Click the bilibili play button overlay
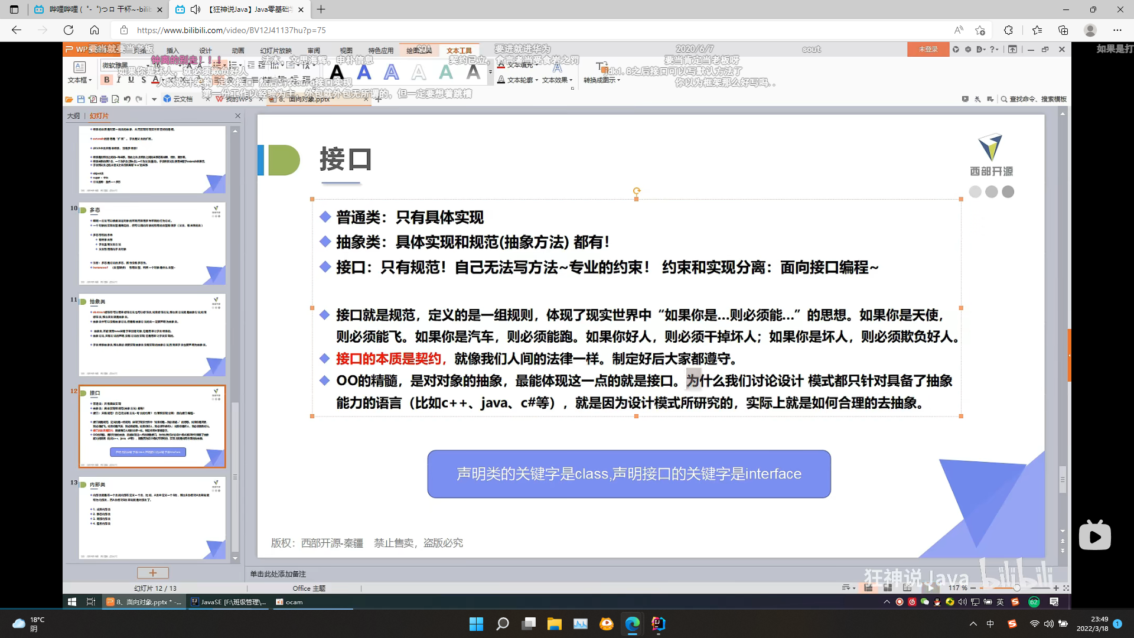 1094,536
